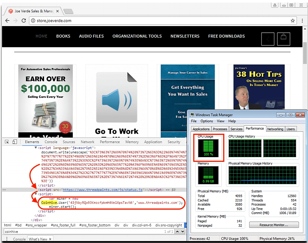Switch to Task Manager Services tab
Screen dimensions: 308x243
[236, 129]
